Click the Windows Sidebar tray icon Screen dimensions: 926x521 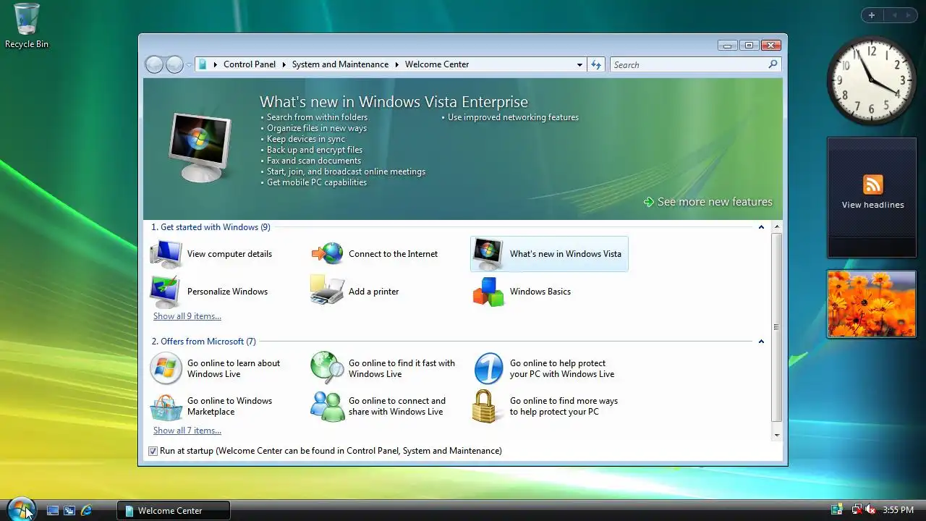[x=837, y=510]
